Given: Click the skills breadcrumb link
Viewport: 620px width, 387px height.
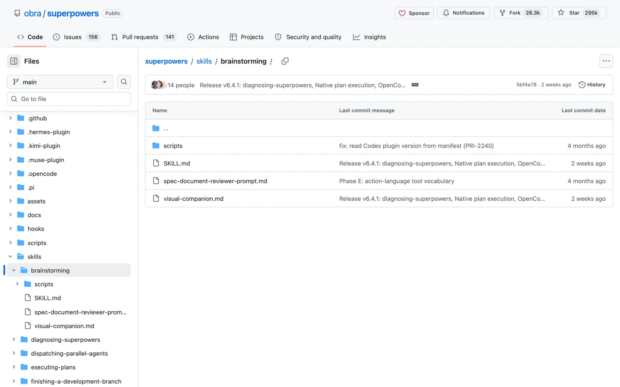Looking at the screenshot, I should point(204,61).
